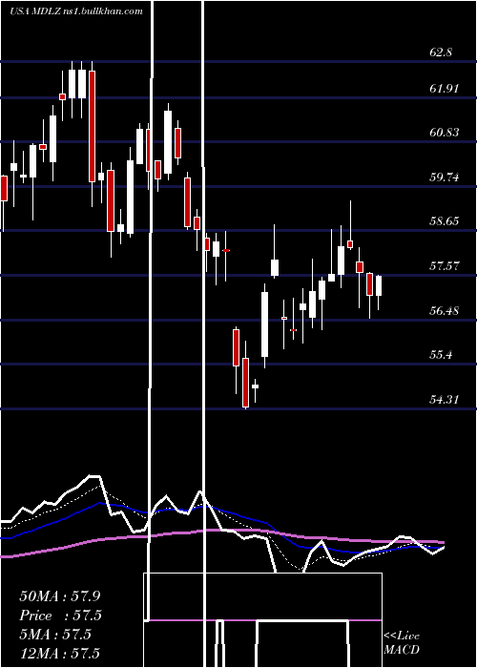Viewport: 477px width, 668px height.
Task: Select the 54.31 price level label
Action: tap(445, 400)
